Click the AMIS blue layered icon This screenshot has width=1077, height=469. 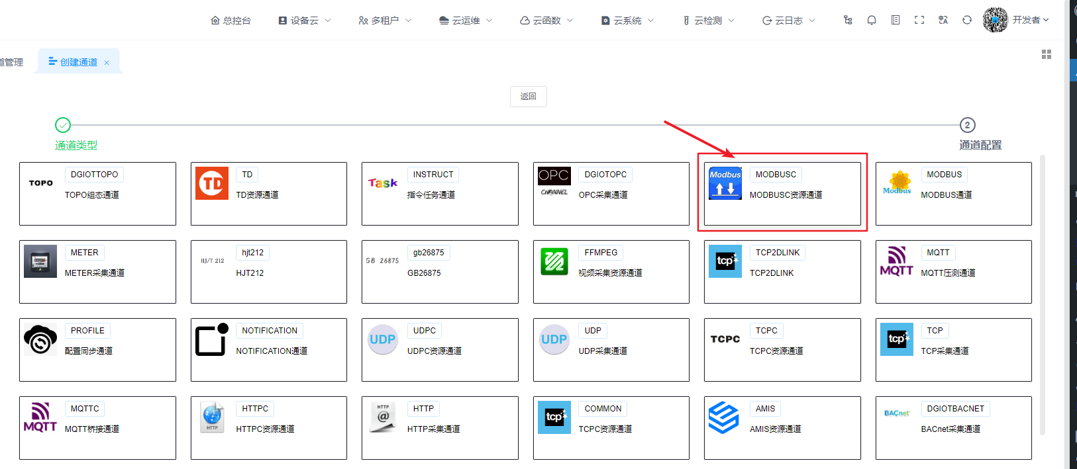[x=725, y=417]
